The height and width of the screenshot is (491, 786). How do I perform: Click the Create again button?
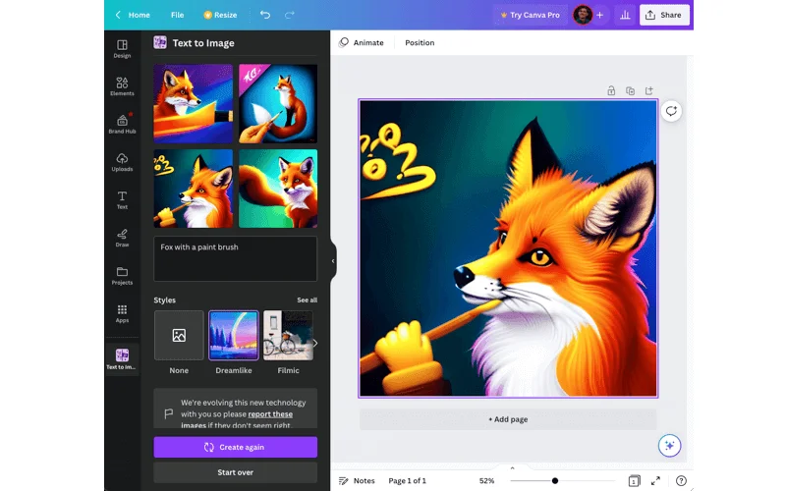tap(235, 447)
